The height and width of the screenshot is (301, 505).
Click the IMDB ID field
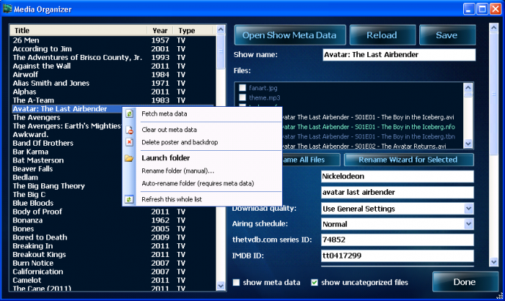point(398,256)
